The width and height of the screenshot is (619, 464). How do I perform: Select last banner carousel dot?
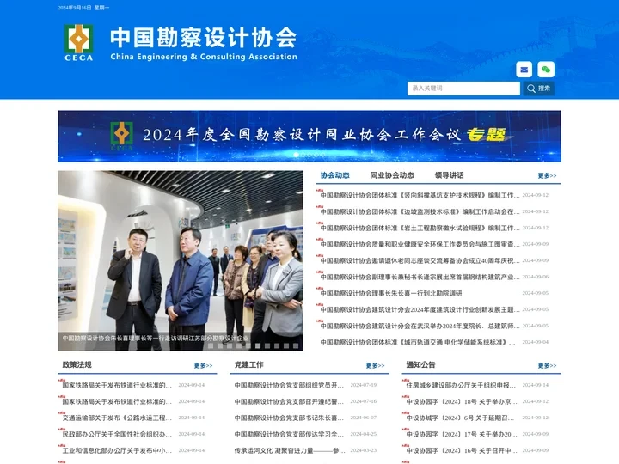(x=322, y=155)
